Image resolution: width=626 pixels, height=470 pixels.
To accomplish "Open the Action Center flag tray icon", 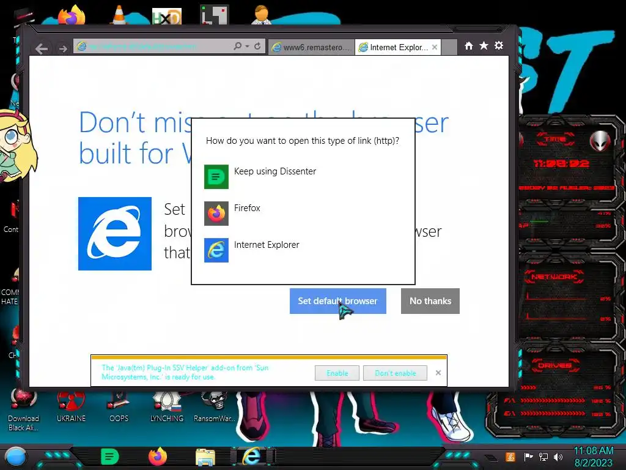I will 528,457.
